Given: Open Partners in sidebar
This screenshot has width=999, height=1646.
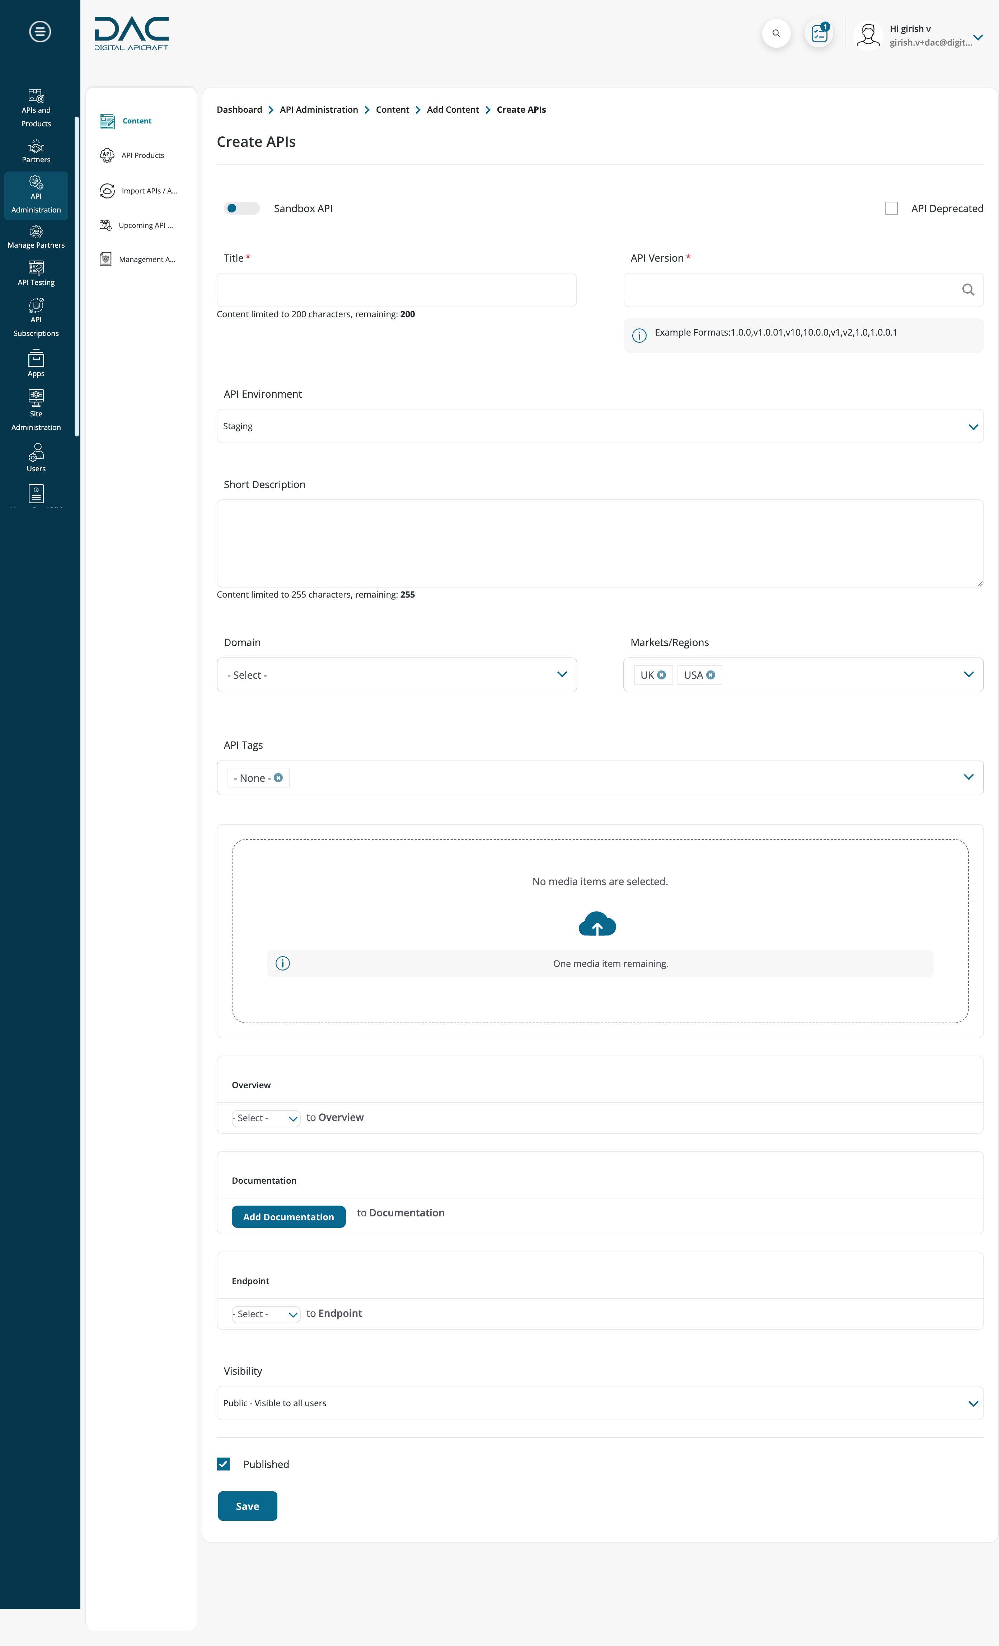Looking at the screenshot, I should click(36, 151).
